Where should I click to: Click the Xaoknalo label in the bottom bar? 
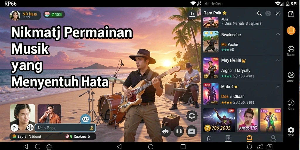[82, 137]
